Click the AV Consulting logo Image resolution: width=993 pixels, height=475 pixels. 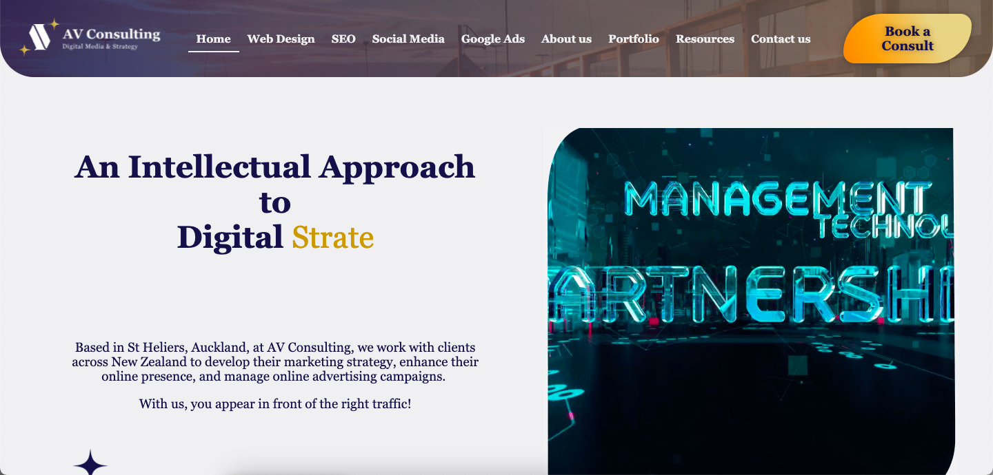90,37
